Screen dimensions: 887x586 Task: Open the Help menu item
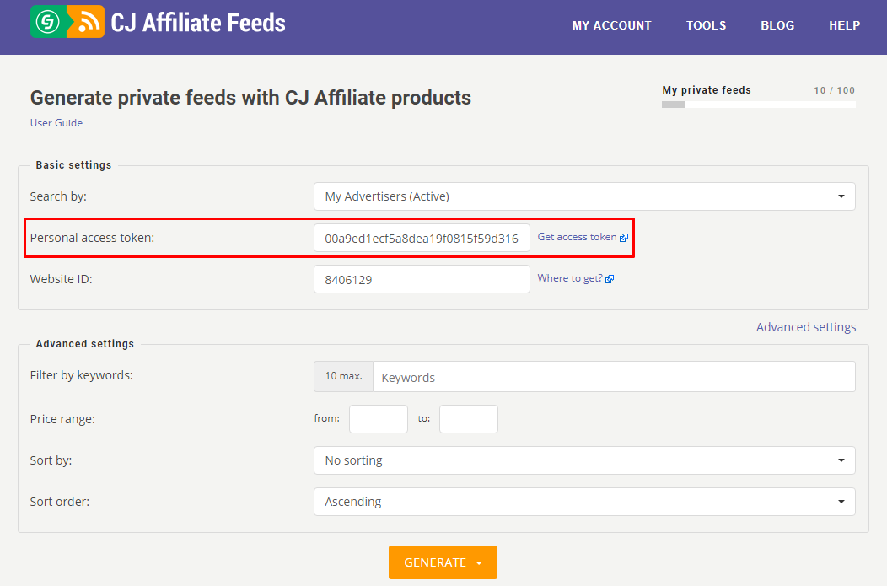(844, 25)
